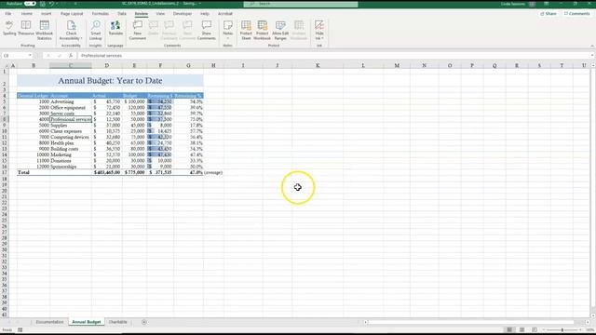Viewport: 596px width, 335px height.
Task: Select the Annual Budget sheet tab
Action: coord(87,322)
